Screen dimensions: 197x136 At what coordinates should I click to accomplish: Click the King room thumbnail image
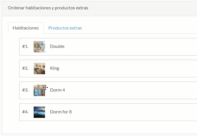click(39, 69)
